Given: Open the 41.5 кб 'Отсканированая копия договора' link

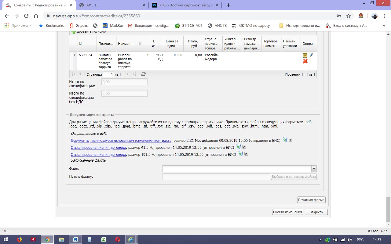Looking at the screenshot, I should pyautogui.click(x=98, y=148).
